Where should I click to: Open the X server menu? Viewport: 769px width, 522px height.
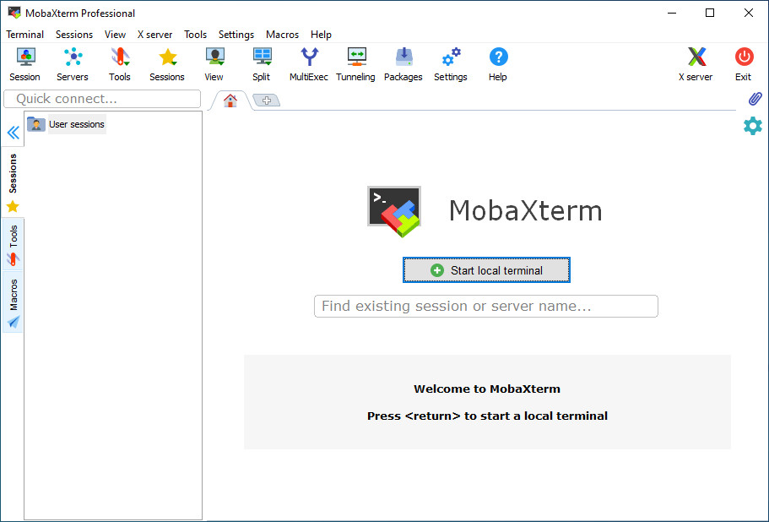point(155,35)
